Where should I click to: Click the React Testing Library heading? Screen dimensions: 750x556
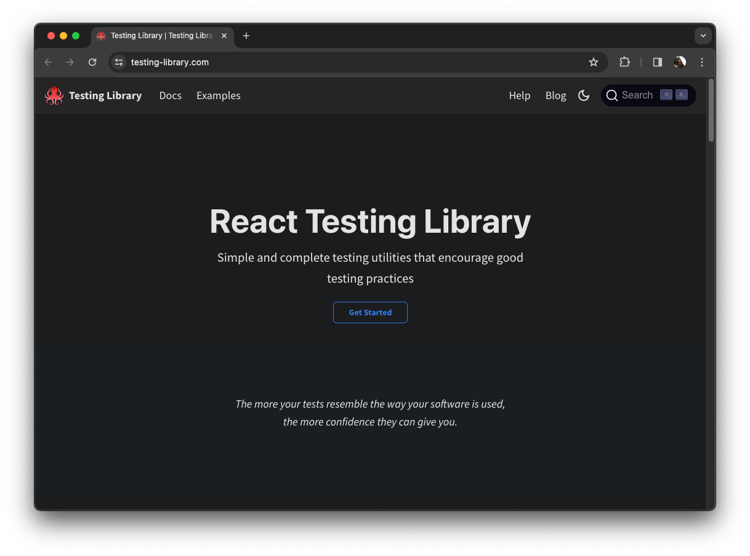coord(370,221)
